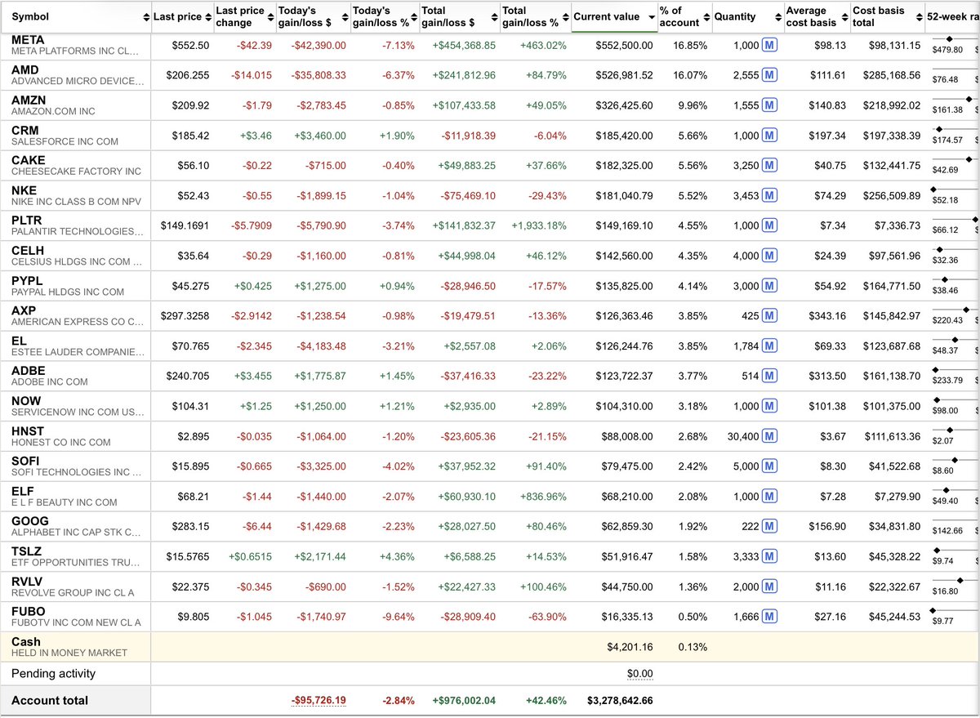Sort by % of account column
The image size is (980, 718).
pos(684,17)
